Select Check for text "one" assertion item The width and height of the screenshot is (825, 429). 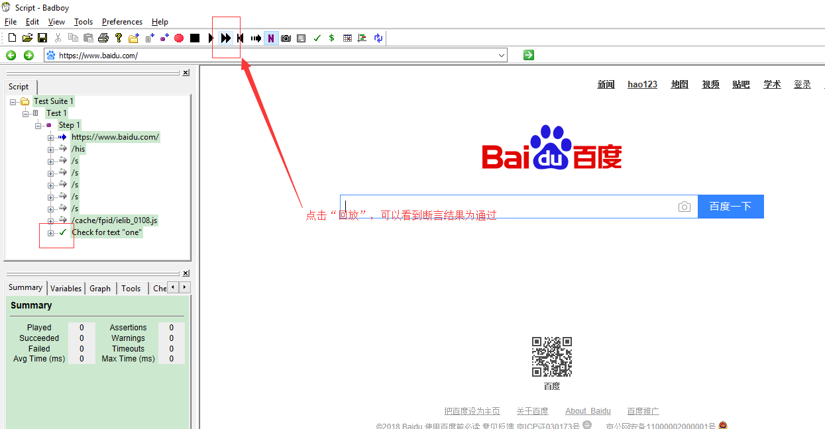pos(107,232)
